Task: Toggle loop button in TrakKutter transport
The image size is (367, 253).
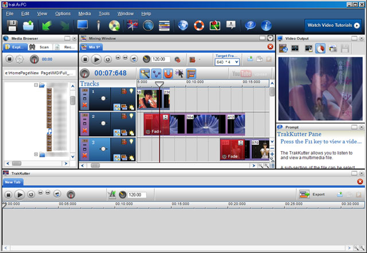Action: (31, 195)
